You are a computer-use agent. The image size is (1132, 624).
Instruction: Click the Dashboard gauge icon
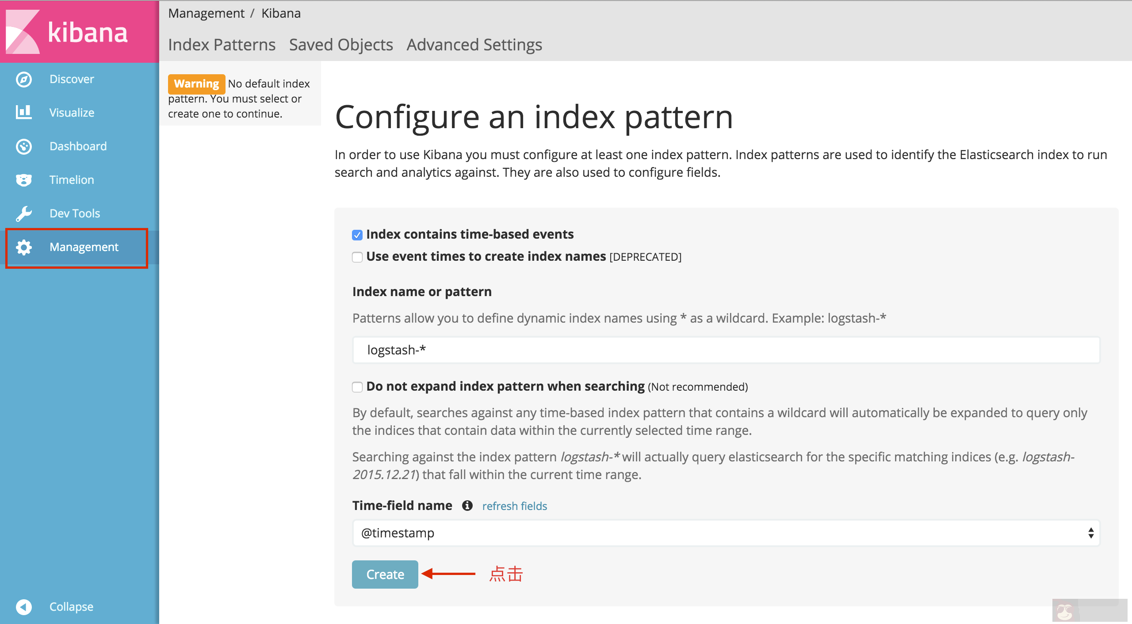click(x=24, y=146)
